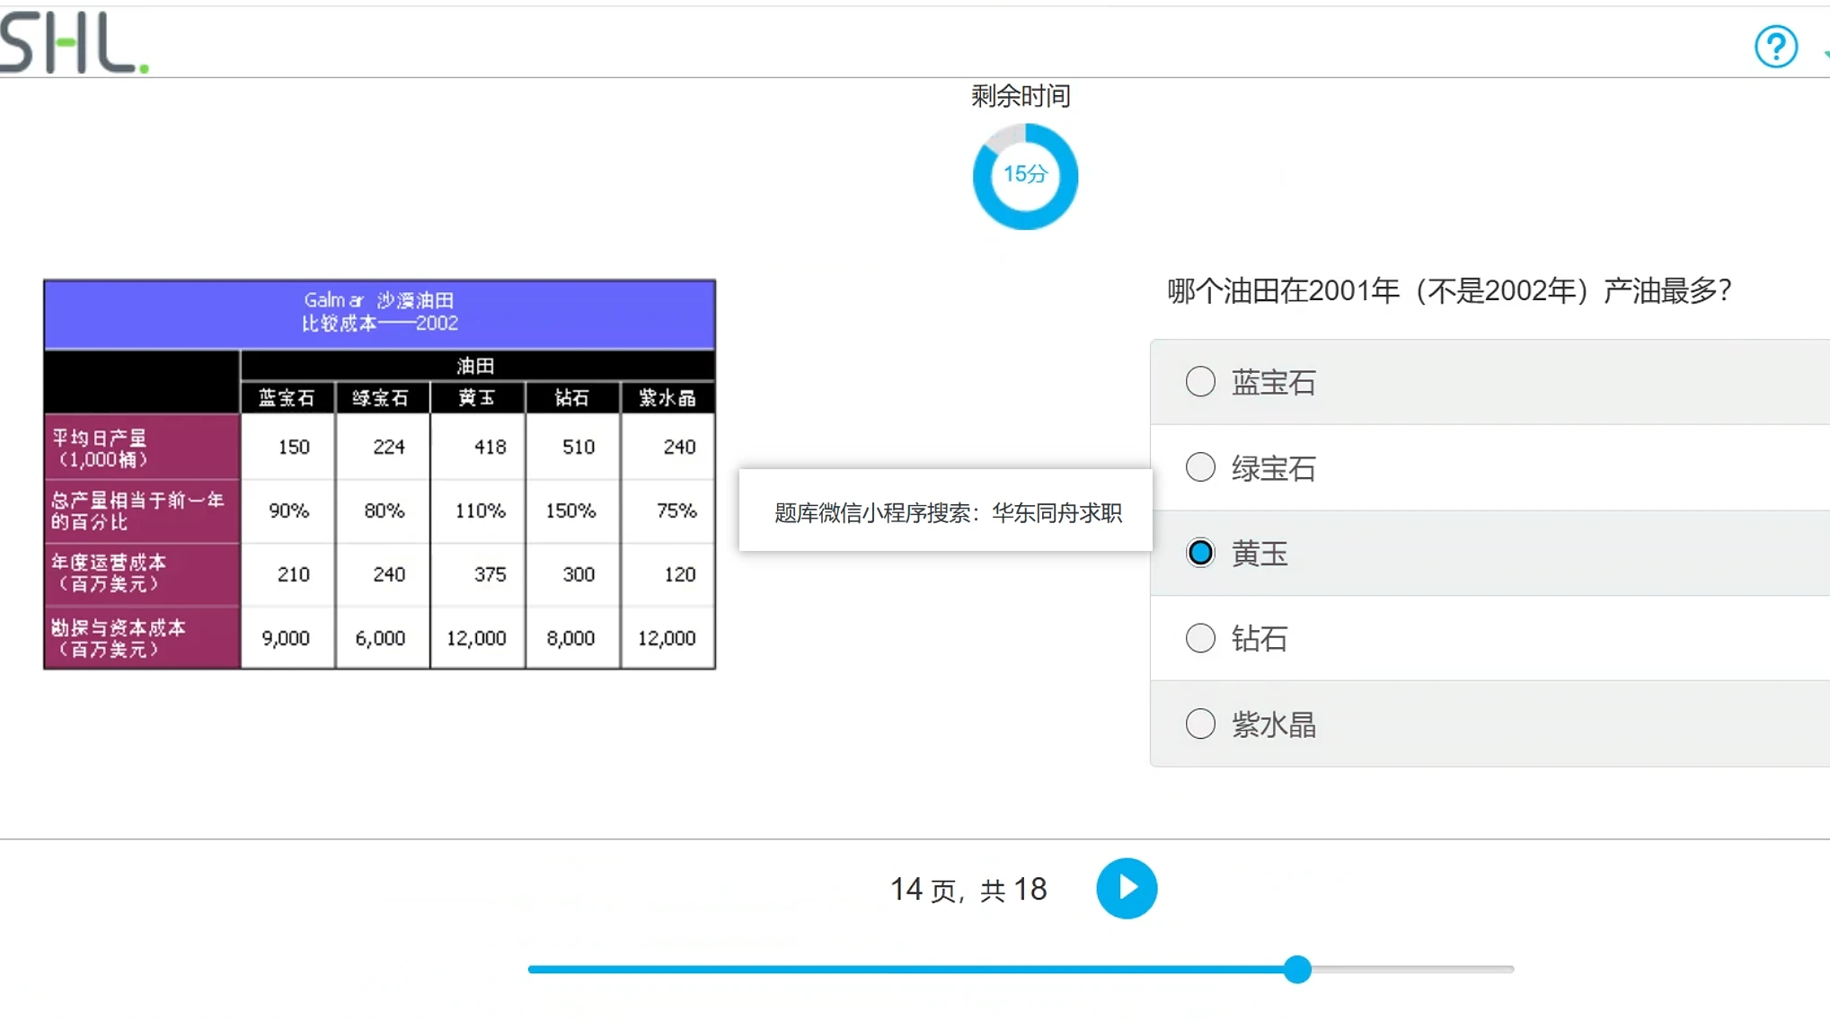Pick the 紫水晶 answer option
Viewport: 1830px width, 1021px height.
pos(1200,724)
